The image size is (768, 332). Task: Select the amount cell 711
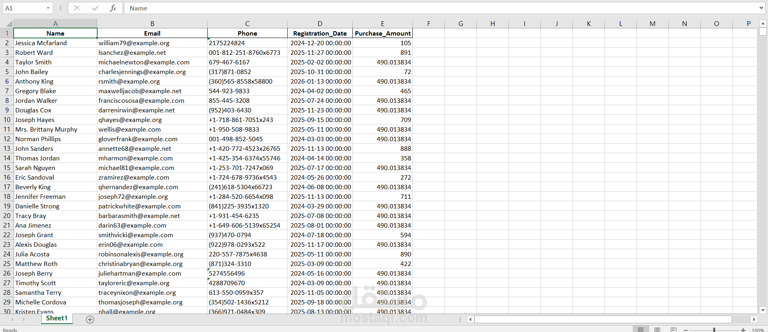[x=382, y=196]
